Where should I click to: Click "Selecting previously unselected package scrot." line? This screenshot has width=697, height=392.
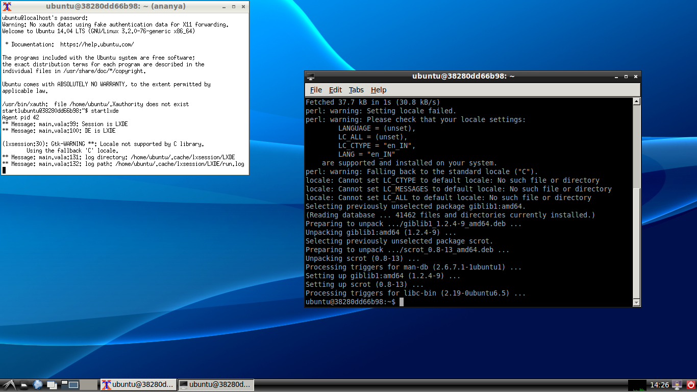pos(399,241)
